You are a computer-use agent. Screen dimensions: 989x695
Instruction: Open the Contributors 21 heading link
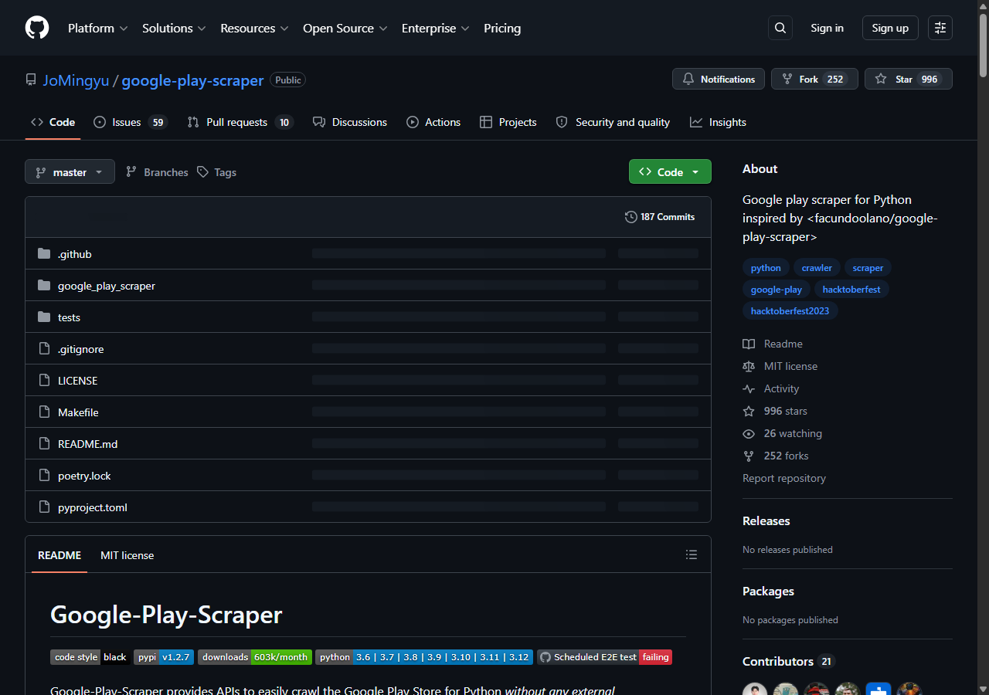click(x=789, y=662)
